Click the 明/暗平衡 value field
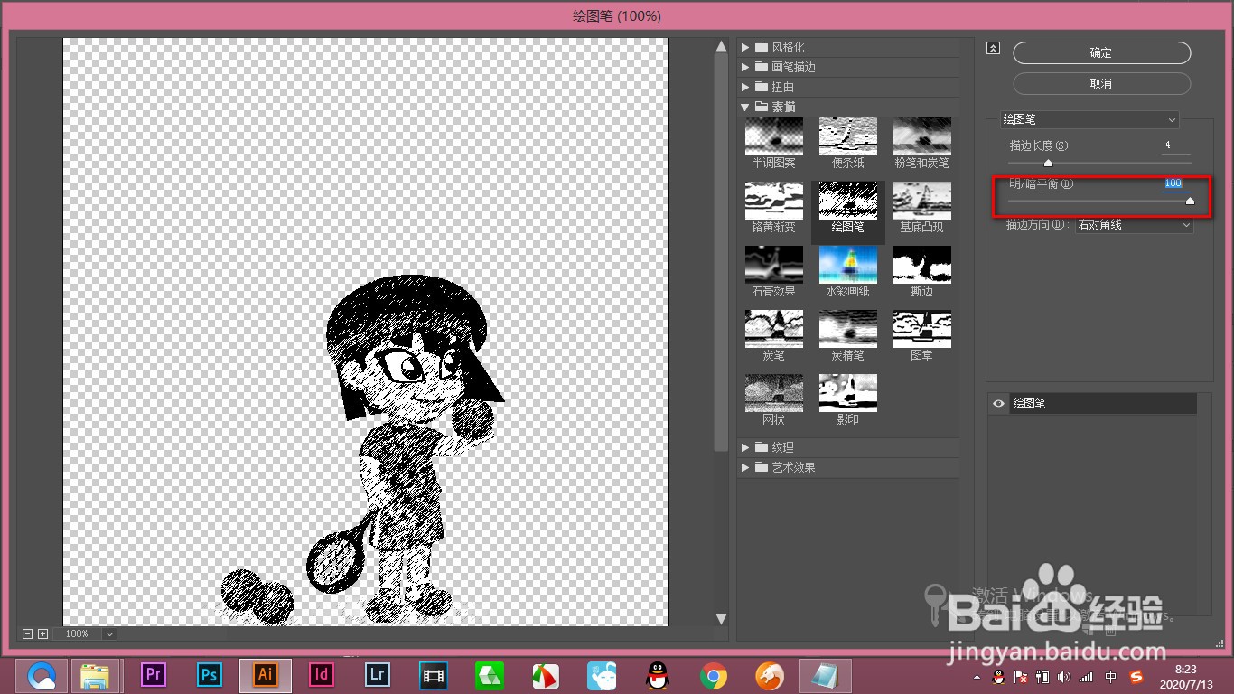The image size is (1234, 694). (x=1176, y=183)
